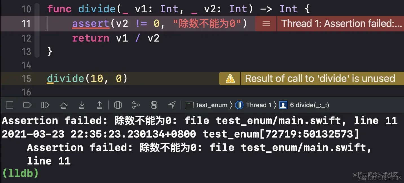Click 'divide' call on line 15
404x183 pixels.
[x=65, y=79]
